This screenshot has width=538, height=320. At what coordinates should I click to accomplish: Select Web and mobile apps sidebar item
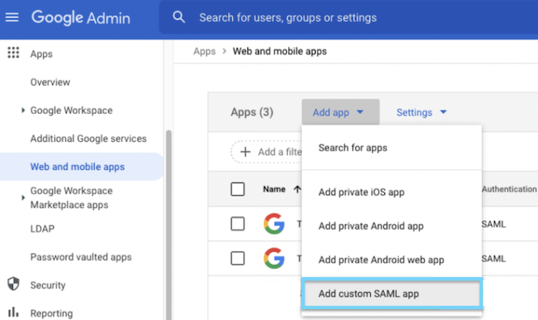click(82, 166)
